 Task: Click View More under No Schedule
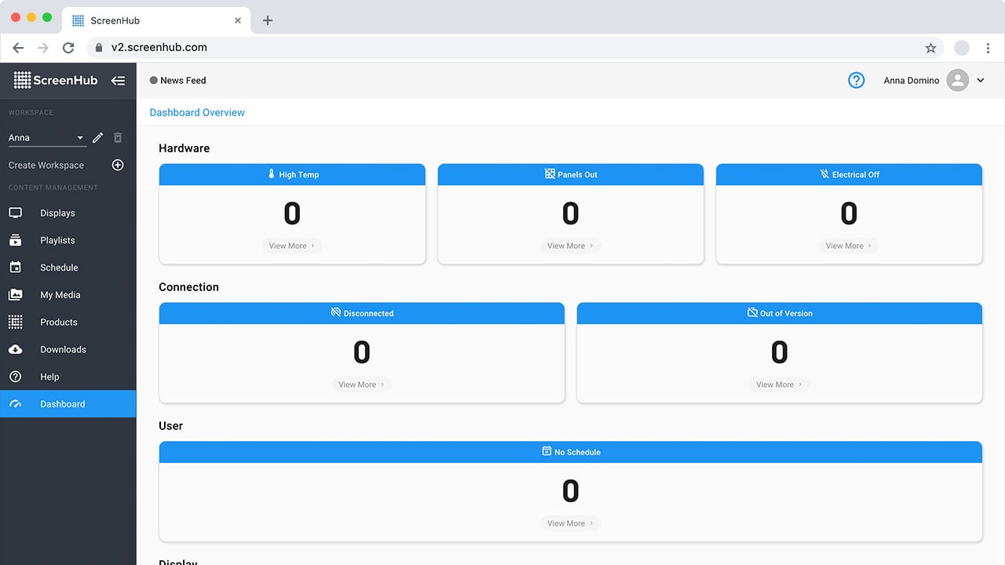point(570,523)
